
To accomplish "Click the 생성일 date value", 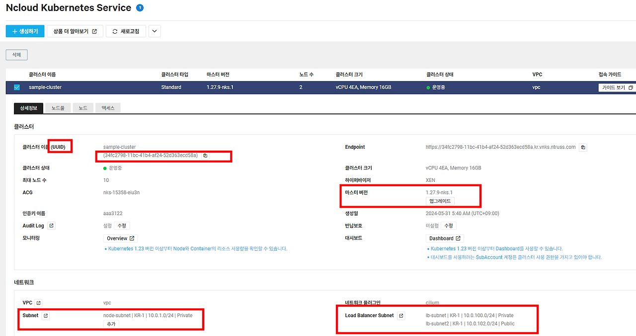I will [x=462, y=213].
